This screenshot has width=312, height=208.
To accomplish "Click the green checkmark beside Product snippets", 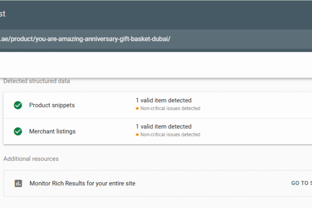I will (x=18, y=105).
